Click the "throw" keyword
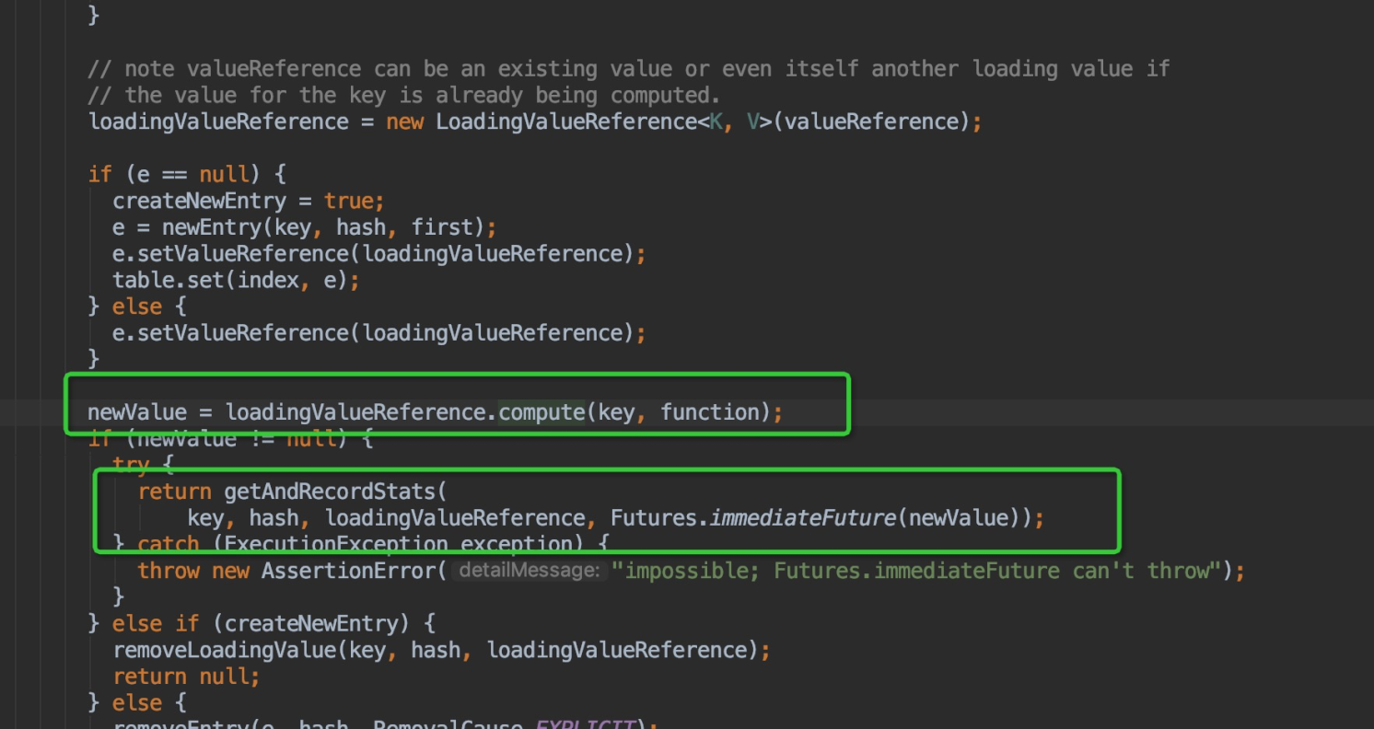Screen dimensions: 1374x729 [x=169, y=571]
